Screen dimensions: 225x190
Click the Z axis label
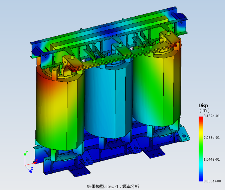32,168
